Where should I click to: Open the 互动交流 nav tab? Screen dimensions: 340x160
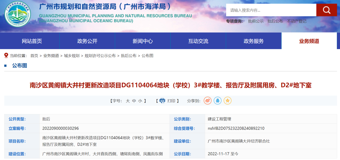pos(198,41)
